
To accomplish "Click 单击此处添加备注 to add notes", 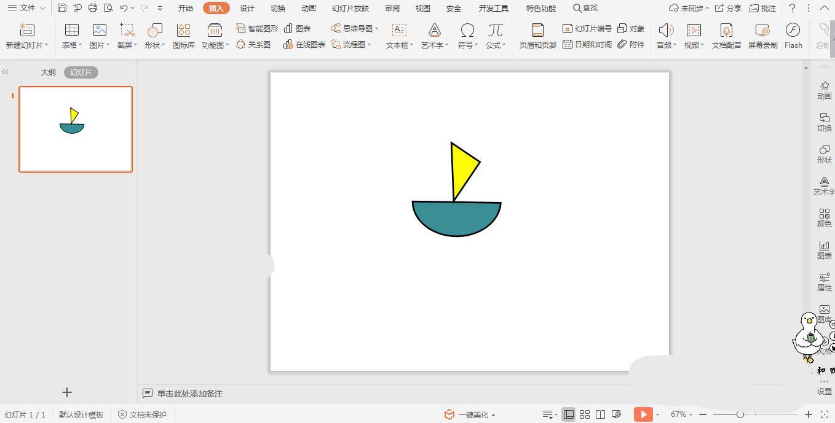I will [189, 394].
